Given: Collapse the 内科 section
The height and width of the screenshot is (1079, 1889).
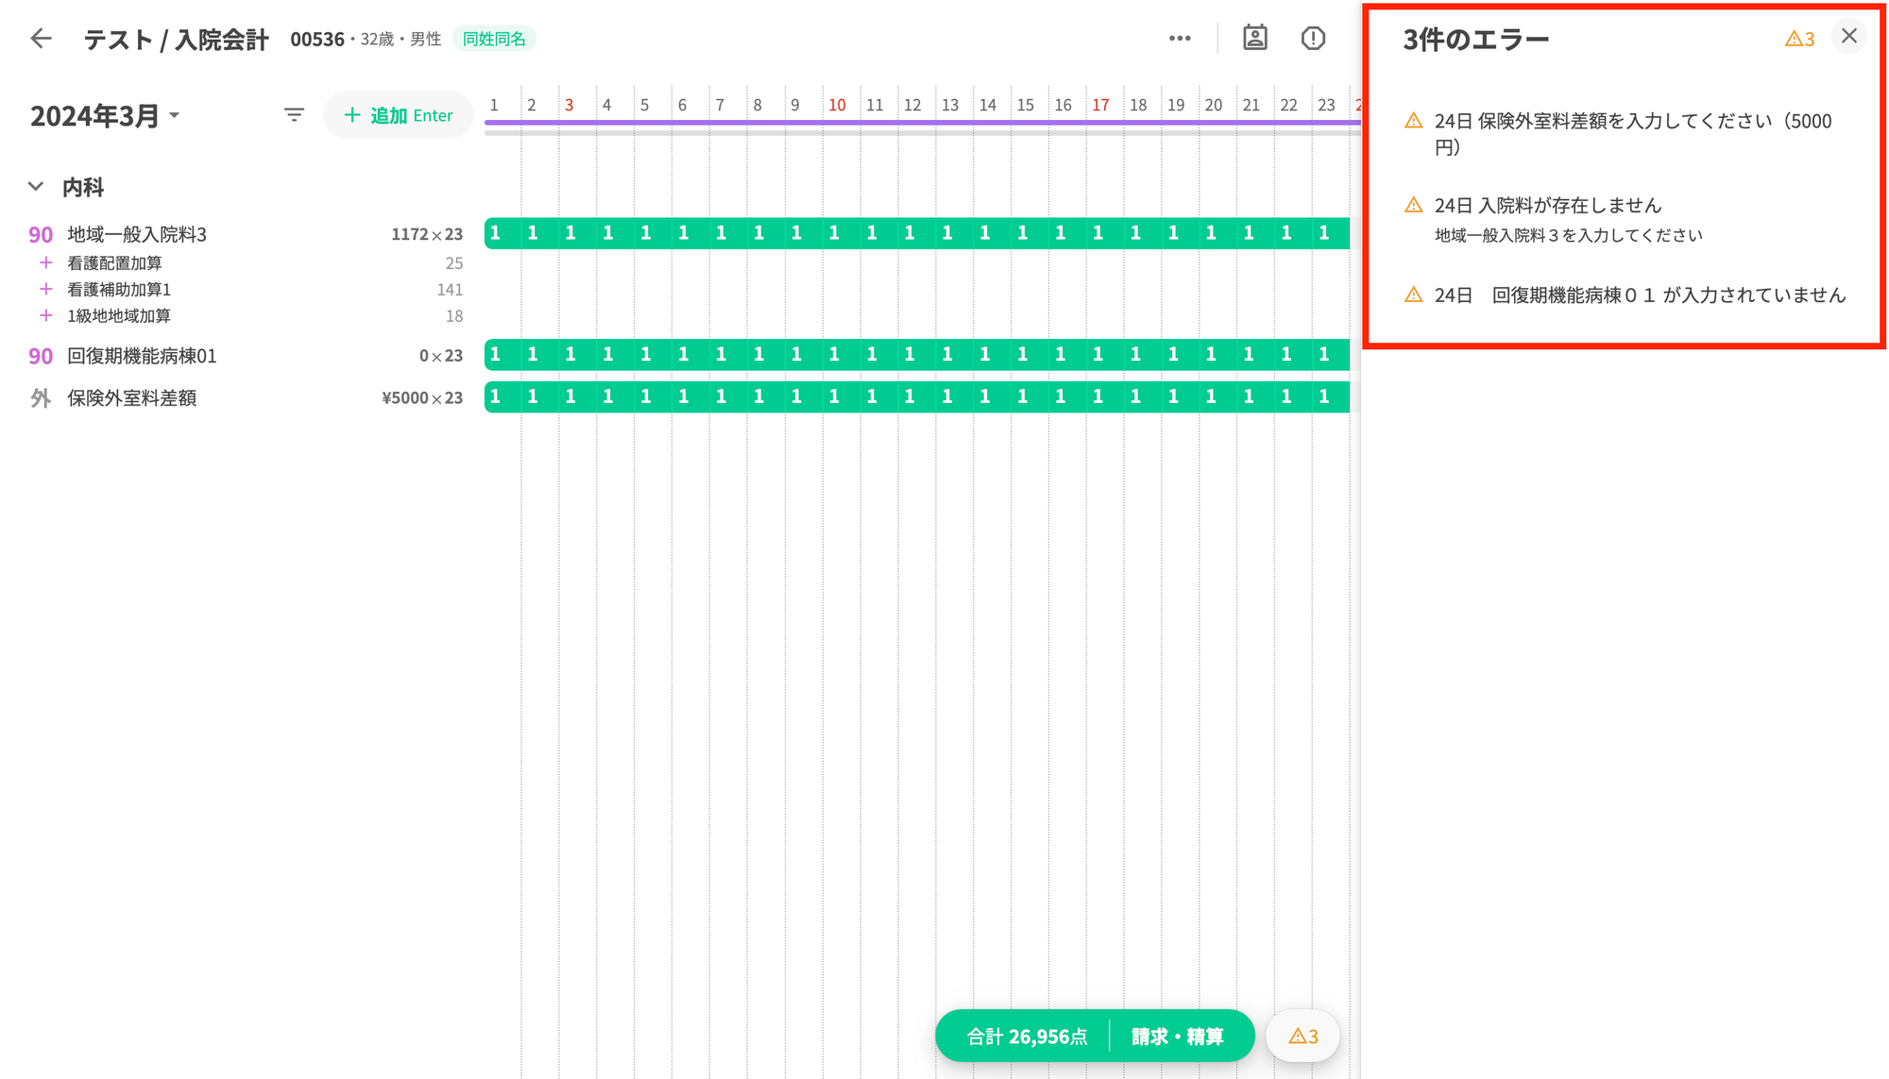Looking at the screenshot, I should pyautogui.click(x=36, y=187).
